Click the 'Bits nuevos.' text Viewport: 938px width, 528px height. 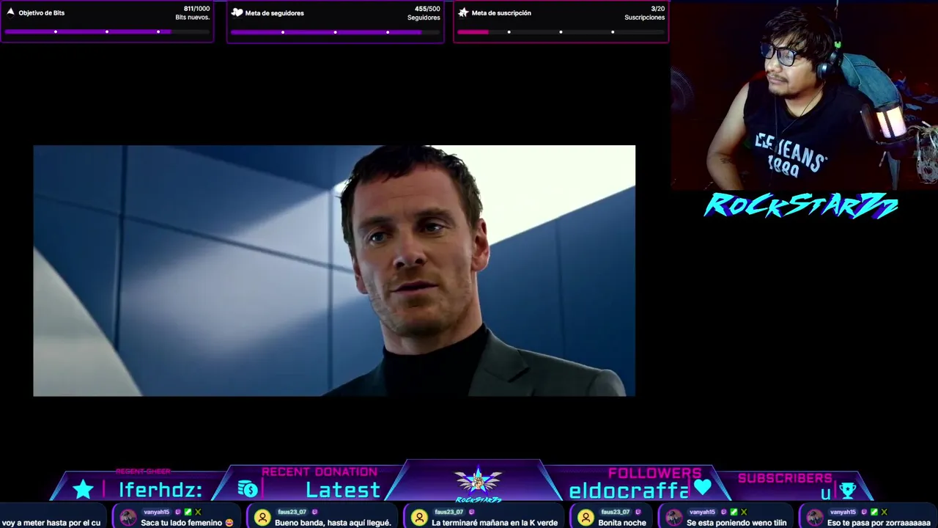click(x=193, y=18)
